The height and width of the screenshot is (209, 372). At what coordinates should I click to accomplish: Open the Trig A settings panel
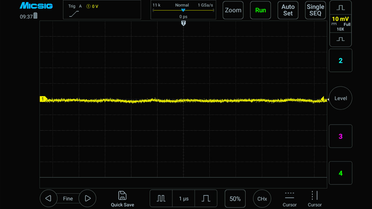102,10
